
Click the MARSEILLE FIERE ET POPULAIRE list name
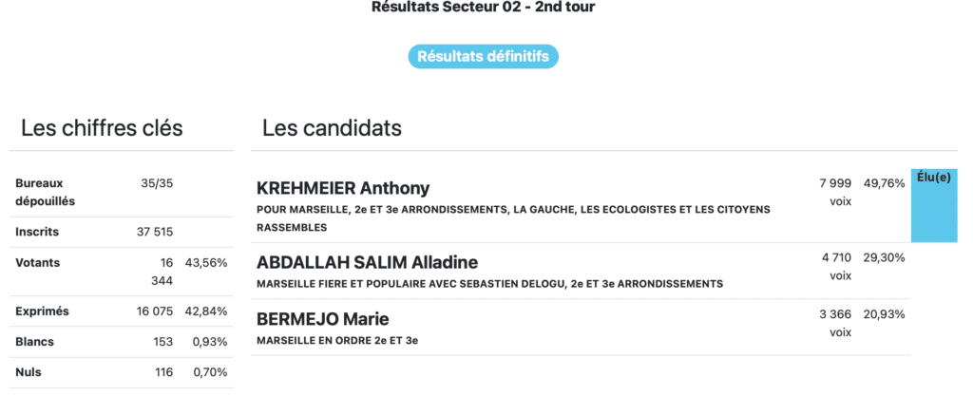tap(489, 283)
